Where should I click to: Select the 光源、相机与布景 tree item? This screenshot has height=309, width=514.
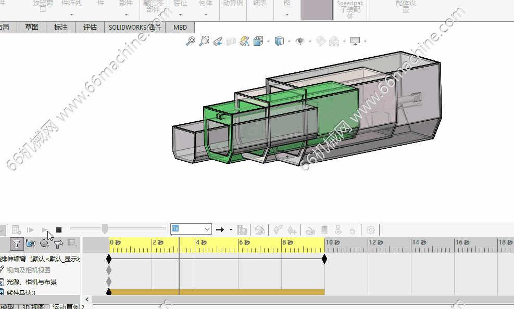click(31, 281)
